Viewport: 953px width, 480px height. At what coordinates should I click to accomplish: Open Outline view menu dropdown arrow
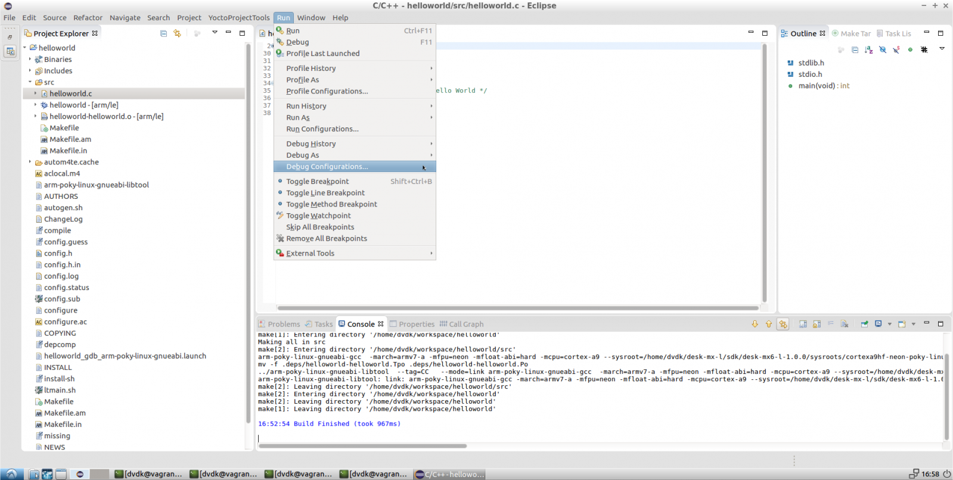pyautogui.click(x=942, y=49)
